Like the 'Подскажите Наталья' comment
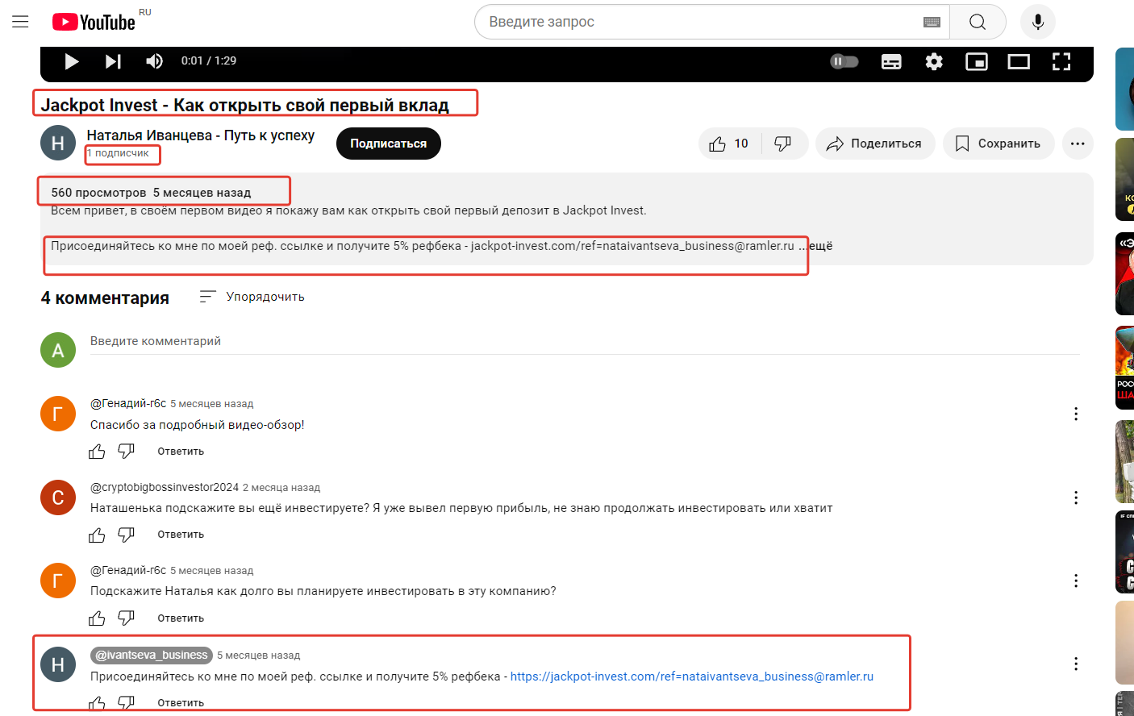 click(97, 618)
